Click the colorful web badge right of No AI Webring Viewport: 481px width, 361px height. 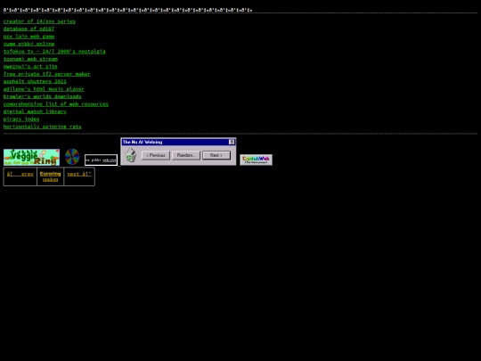[x=256, y=160]
